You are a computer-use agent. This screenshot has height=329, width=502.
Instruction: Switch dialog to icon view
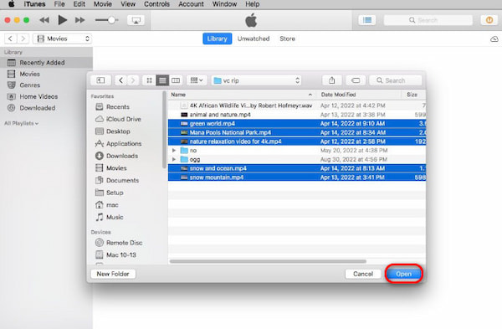click(149, 80)
